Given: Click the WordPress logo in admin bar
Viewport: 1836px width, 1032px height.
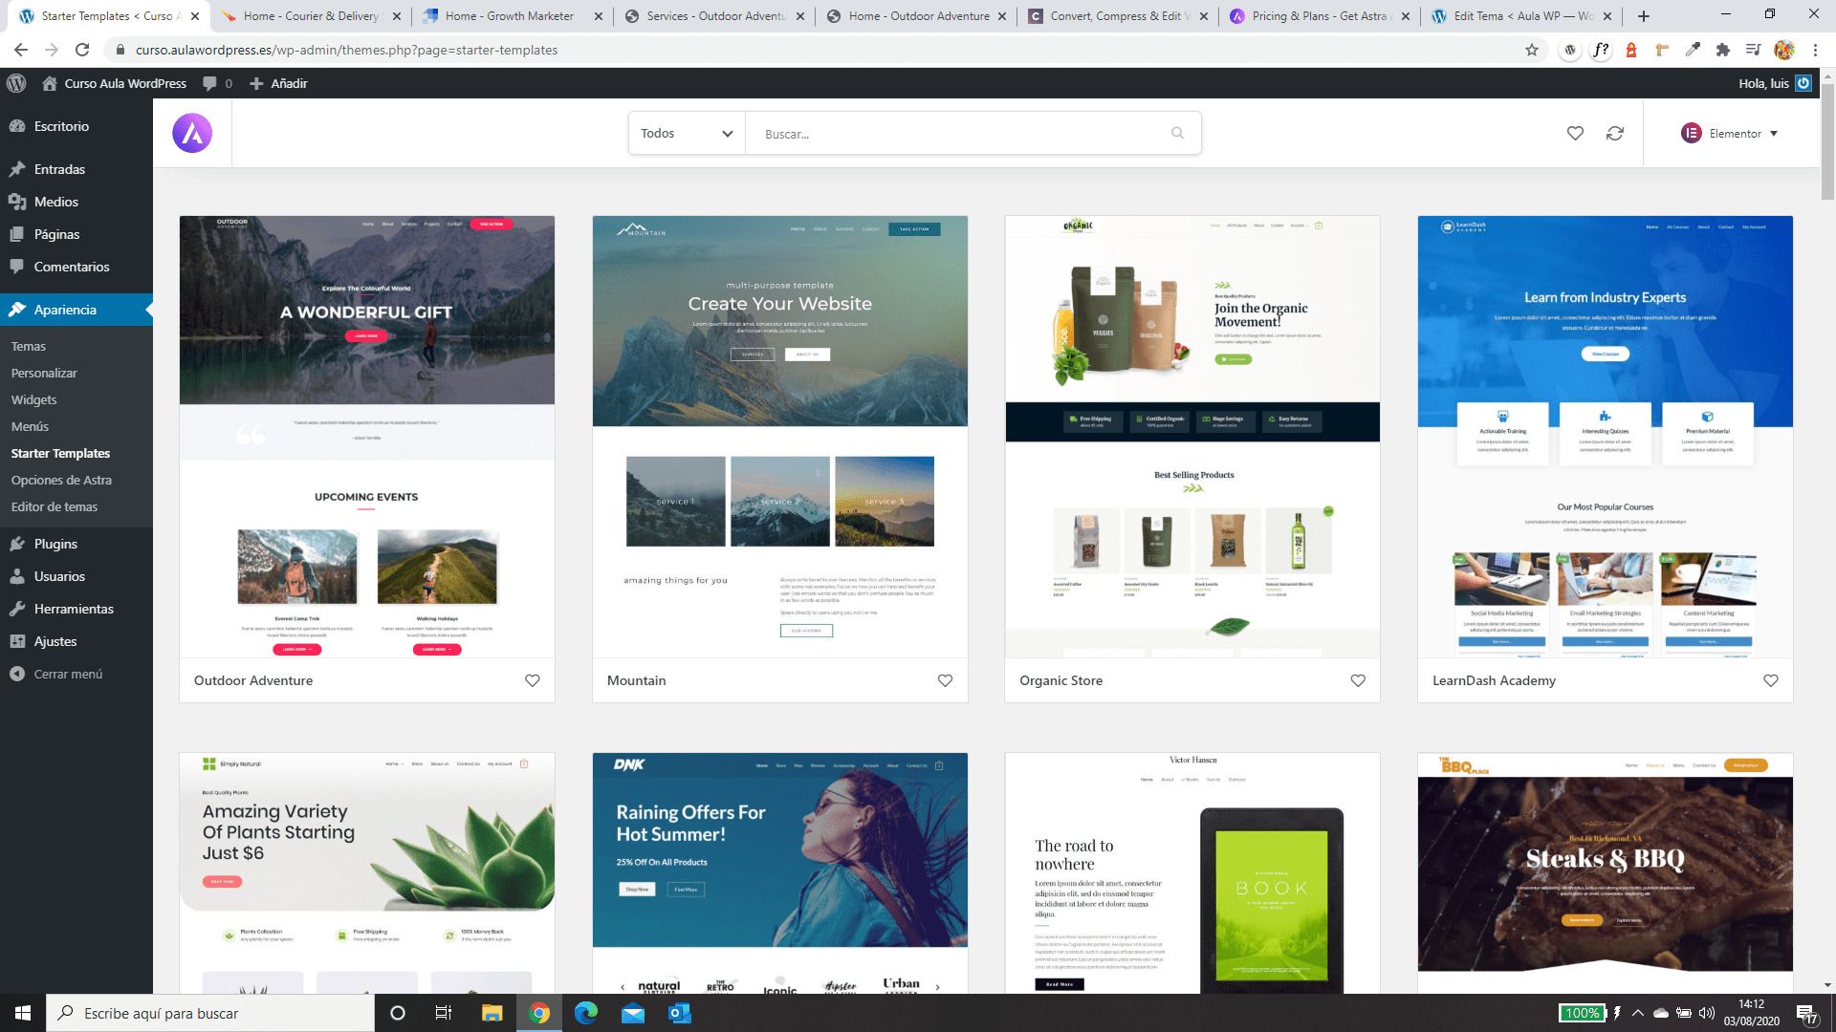Looking at the screenshot, I should click(16, 83).
